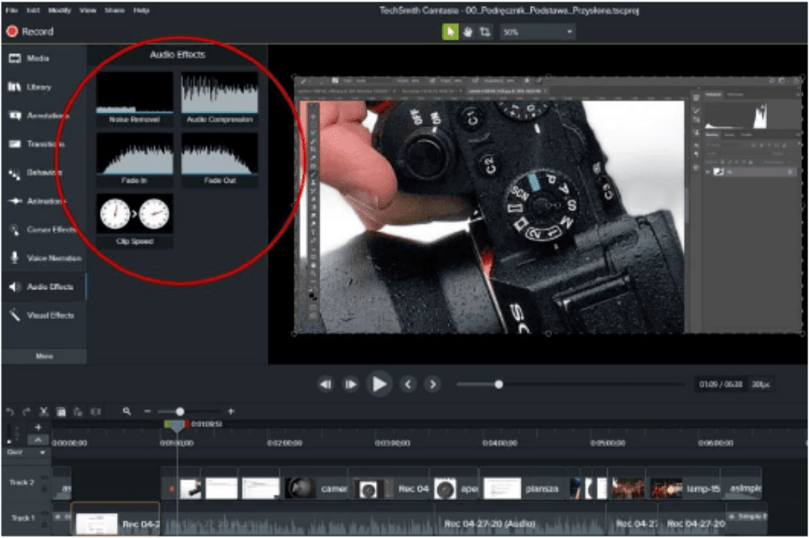This screenshot has width=809, height=538.
Task: Toggle visibility eye of Track 1
Action: tap(45, 514)
